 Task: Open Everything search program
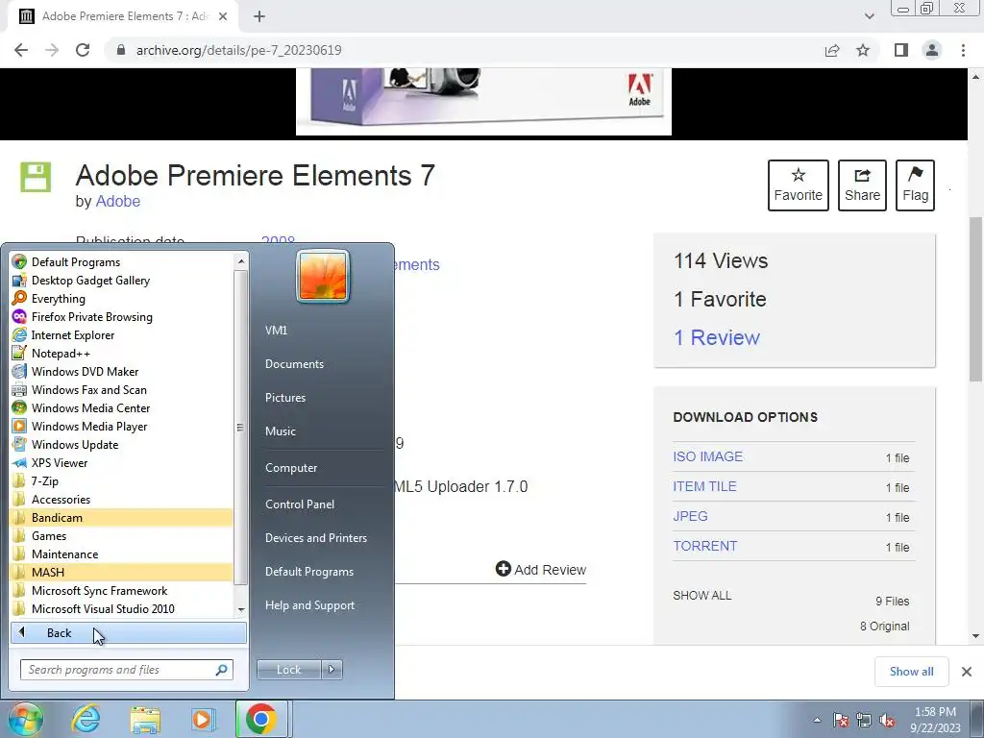click(x=122, y=298)
